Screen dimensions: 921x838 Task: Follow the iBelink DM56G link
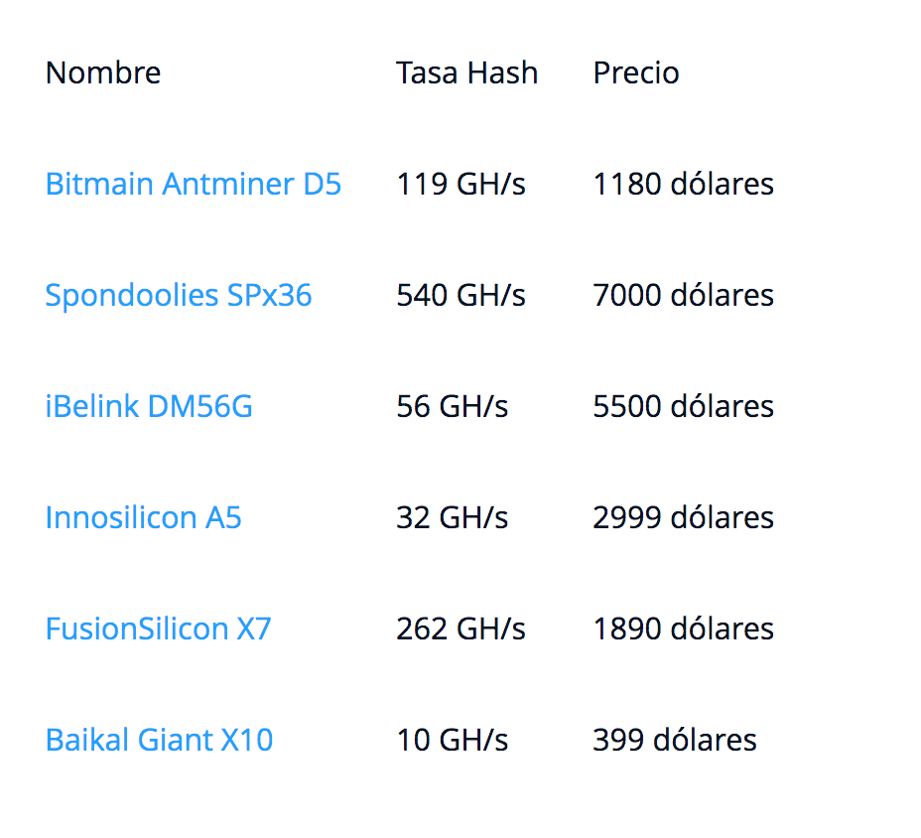(x=149, y=406)
